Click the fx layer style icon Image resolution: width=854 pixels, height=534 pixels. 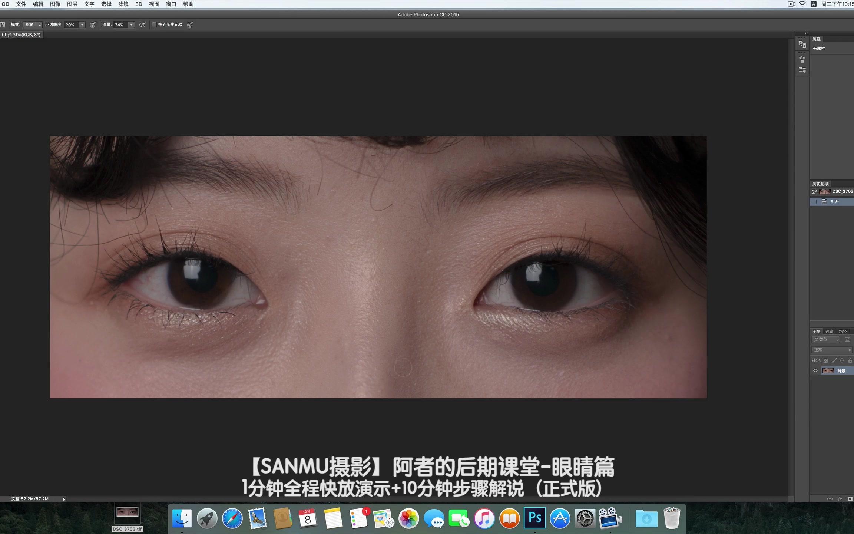pos(840,499)
